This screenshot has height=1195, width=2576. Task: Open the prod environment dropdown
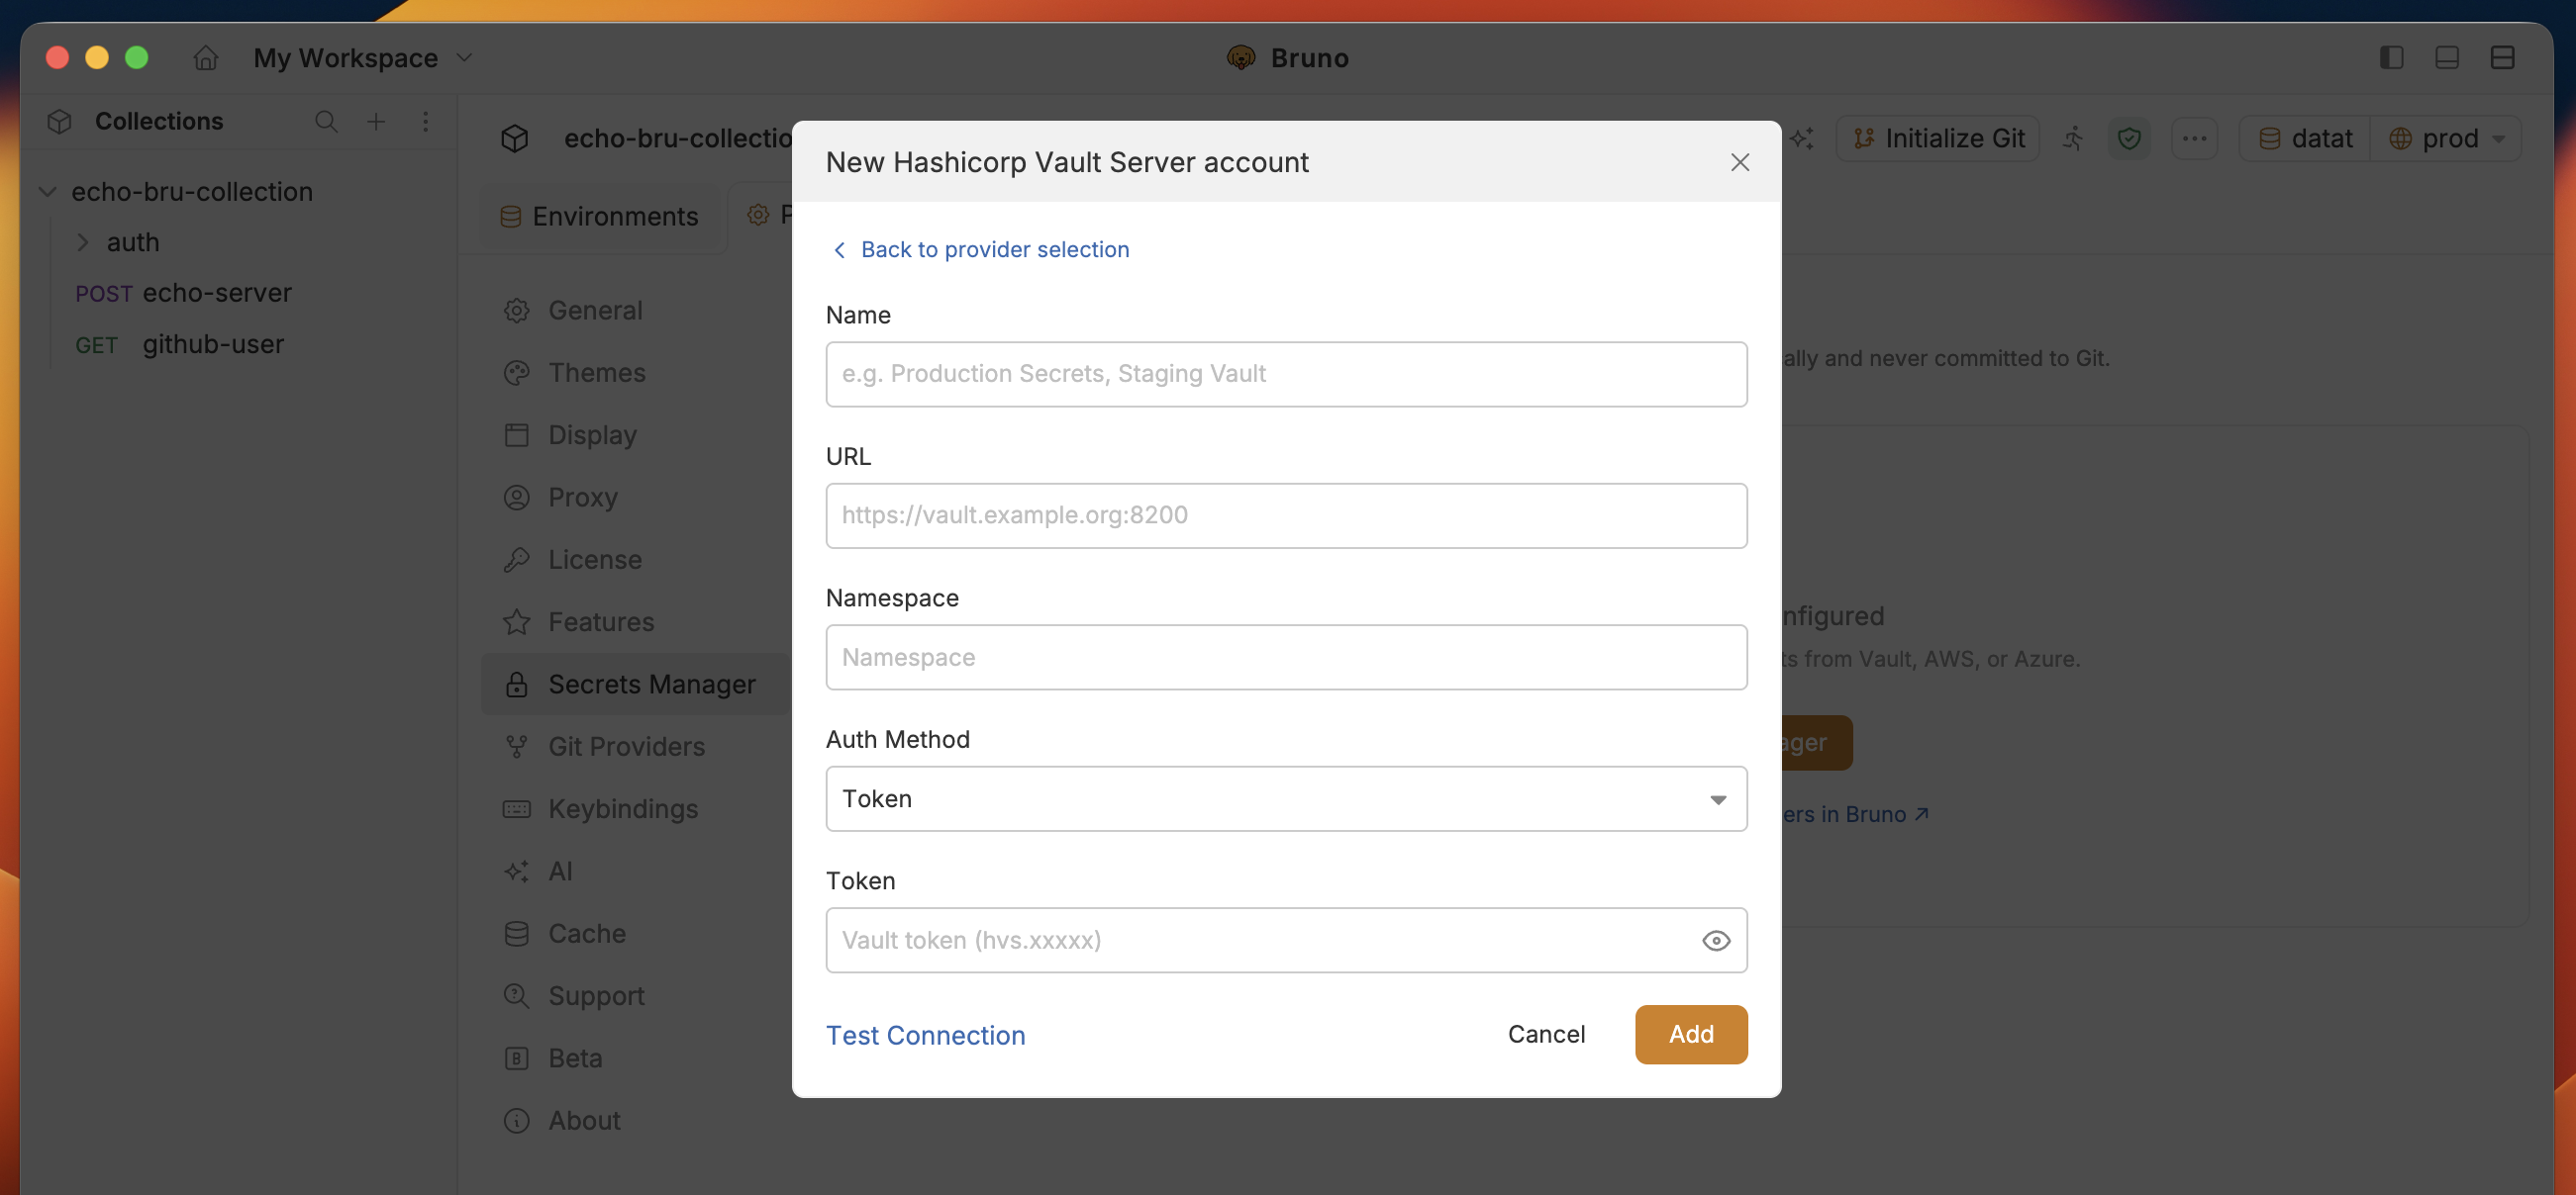click(x=2446, y=138)
